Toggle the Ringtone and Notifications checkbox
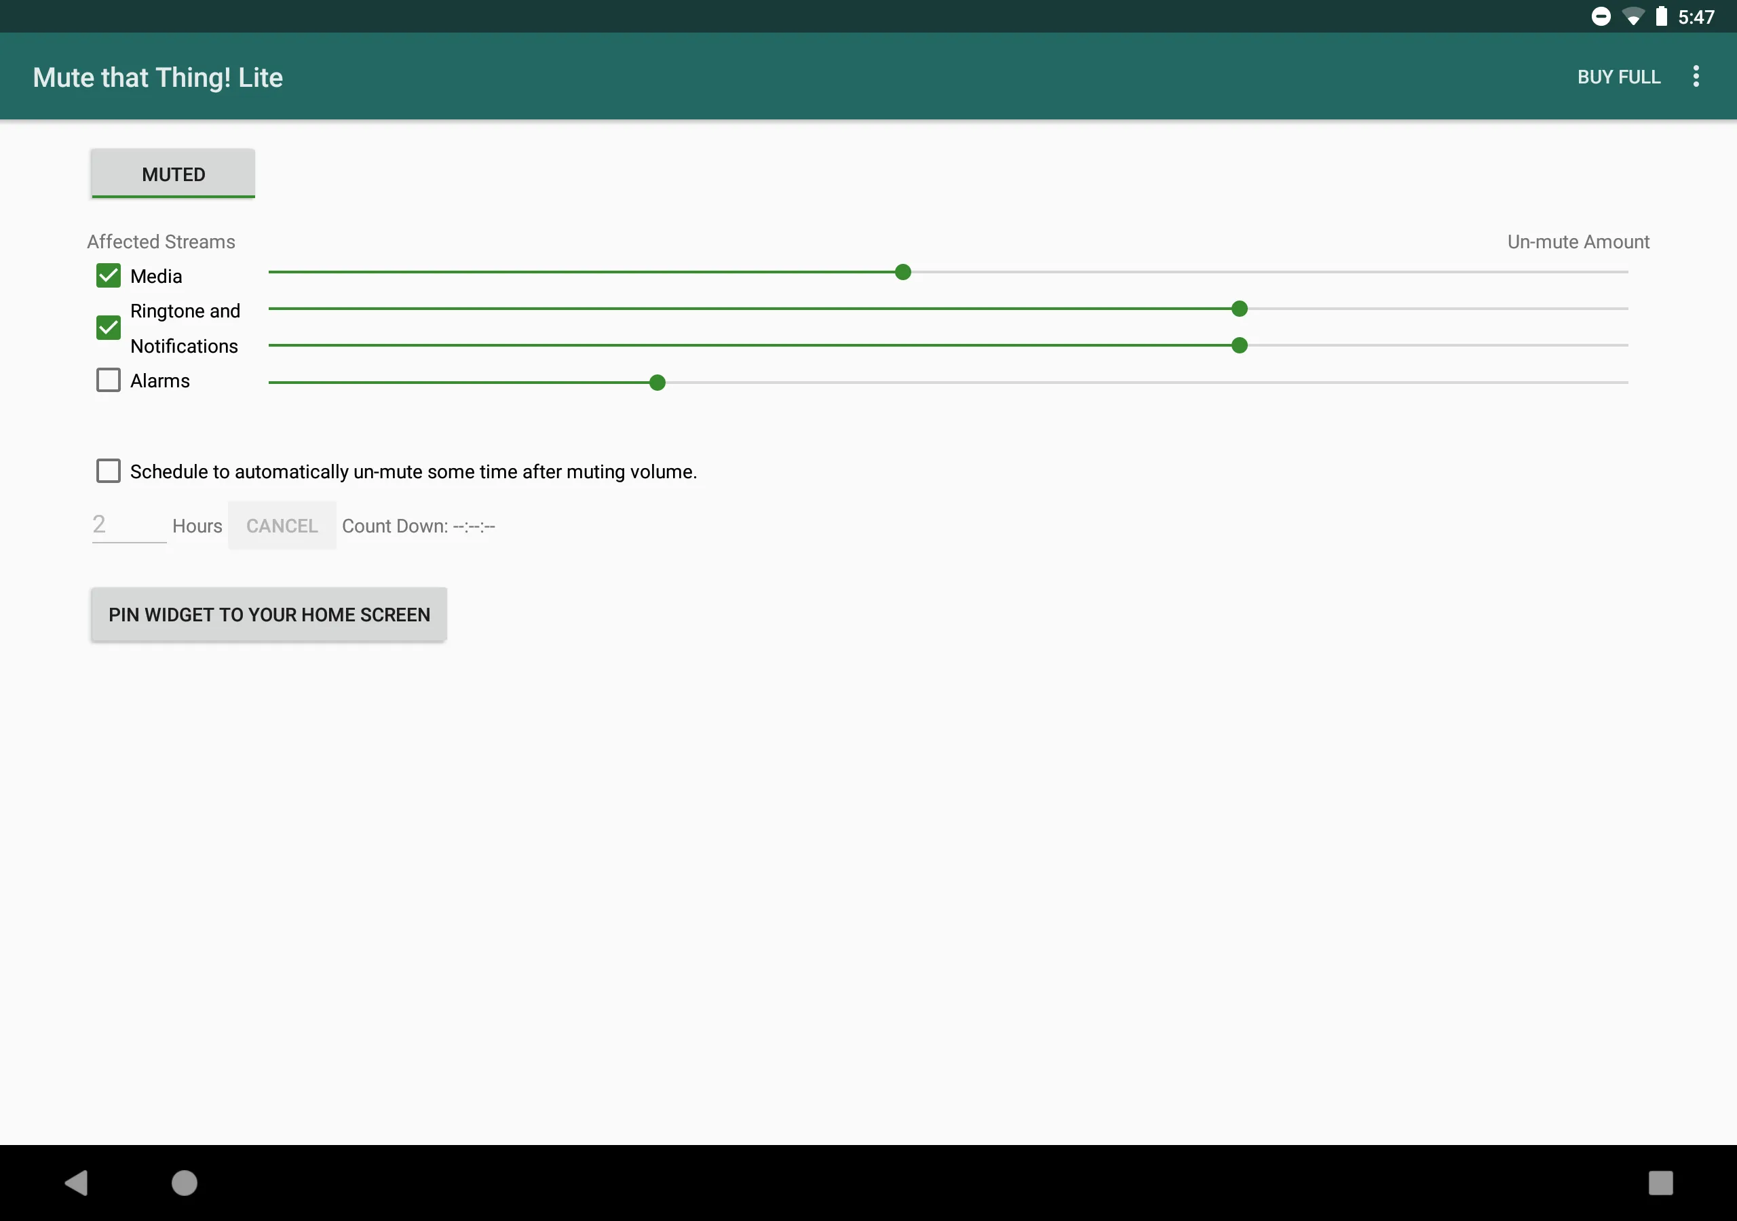 (x=109, y=328)
